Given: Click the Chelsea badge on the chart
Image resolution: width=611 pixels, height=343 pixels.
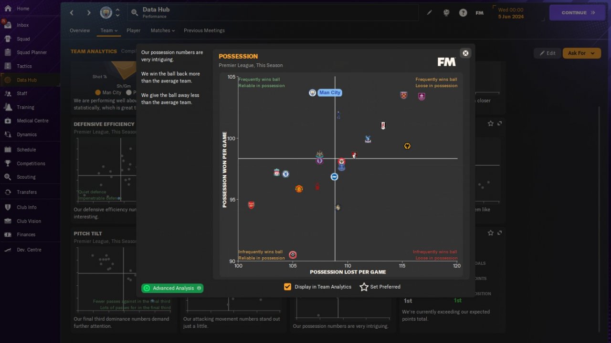Looking at the screenshot, I should [x=285, y=174].
